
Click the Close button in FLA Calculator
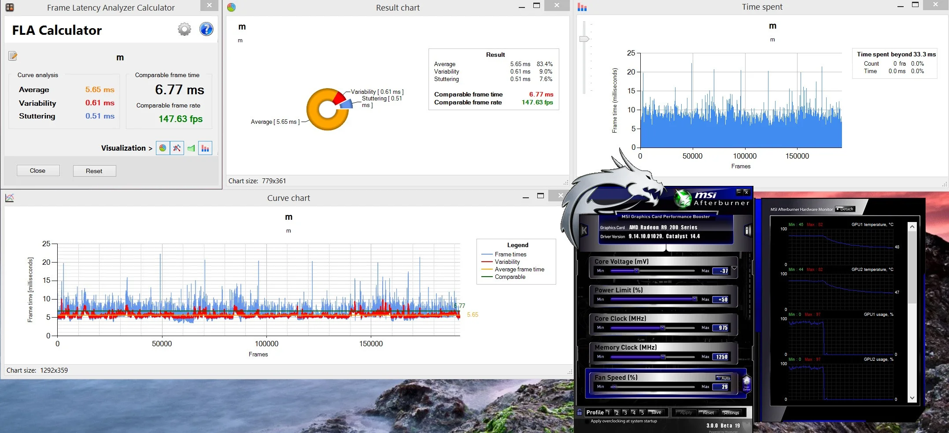(38, 170)
